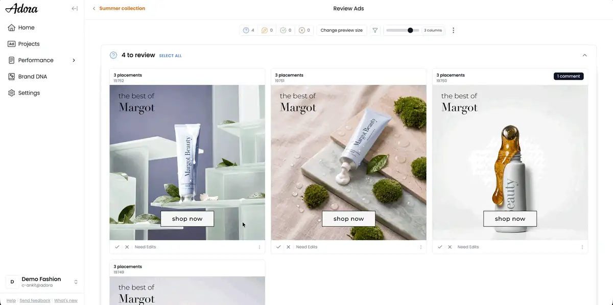The image size is (613, 305).
Task: Open the Performance section
Action: pos(35,60)
